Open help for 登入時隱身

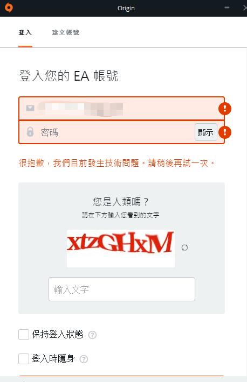[84, 359]
